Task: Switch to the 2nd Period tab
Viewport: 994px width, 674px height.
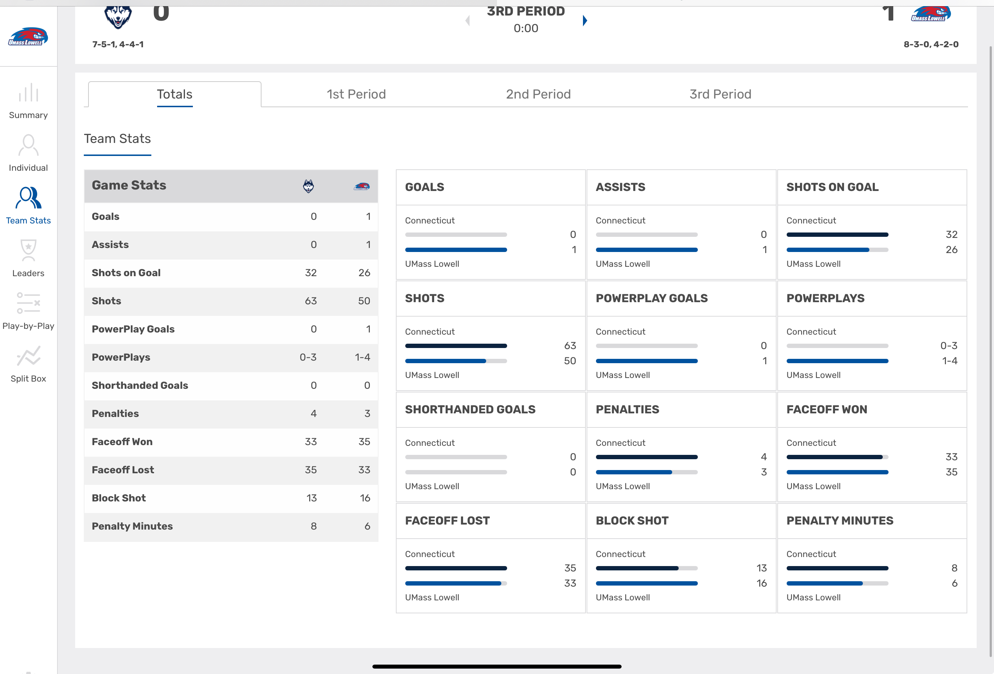Action: 539,94
